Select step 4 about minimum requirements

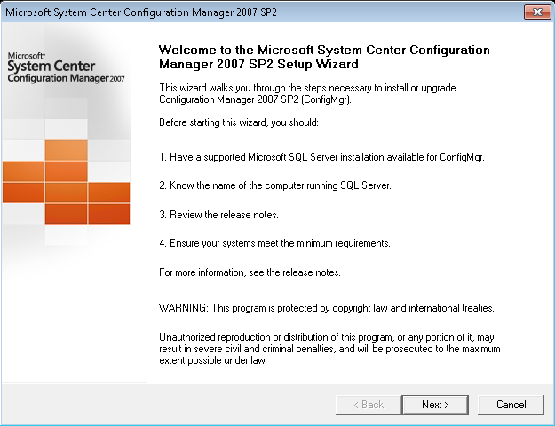tap(274, 243)
